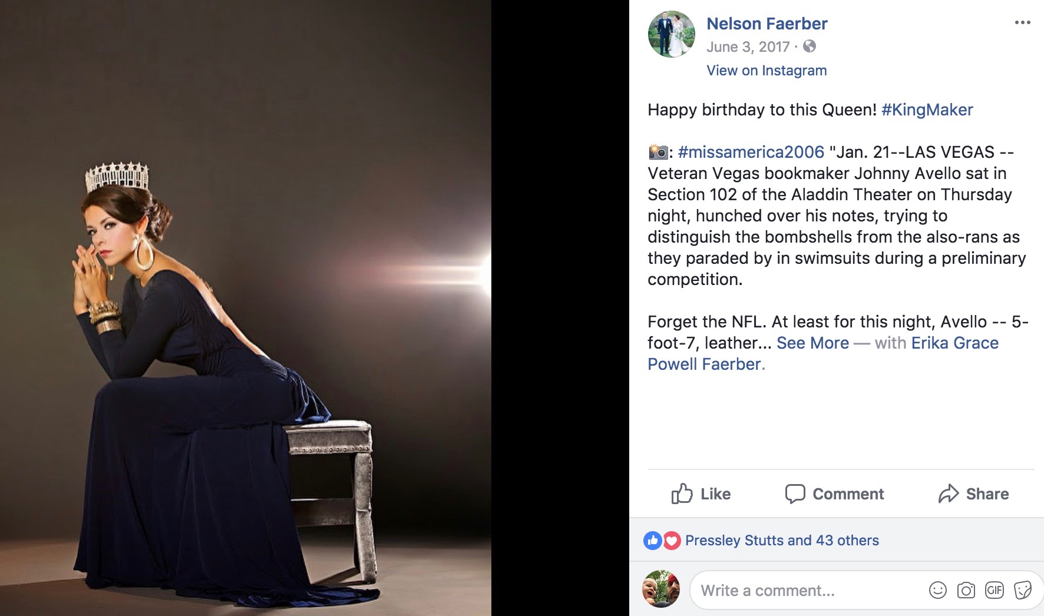Open the sticker picker icon
Image resolution: width=1044 pixels, height=616 pixels.
(1023, 589)
